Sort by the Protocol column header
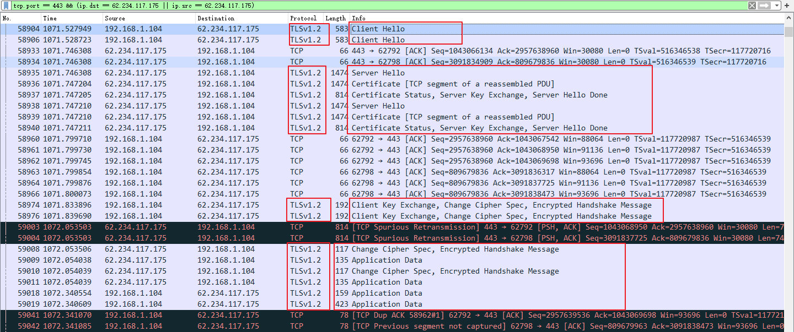 pyautogui.click(x=303, y=18)
